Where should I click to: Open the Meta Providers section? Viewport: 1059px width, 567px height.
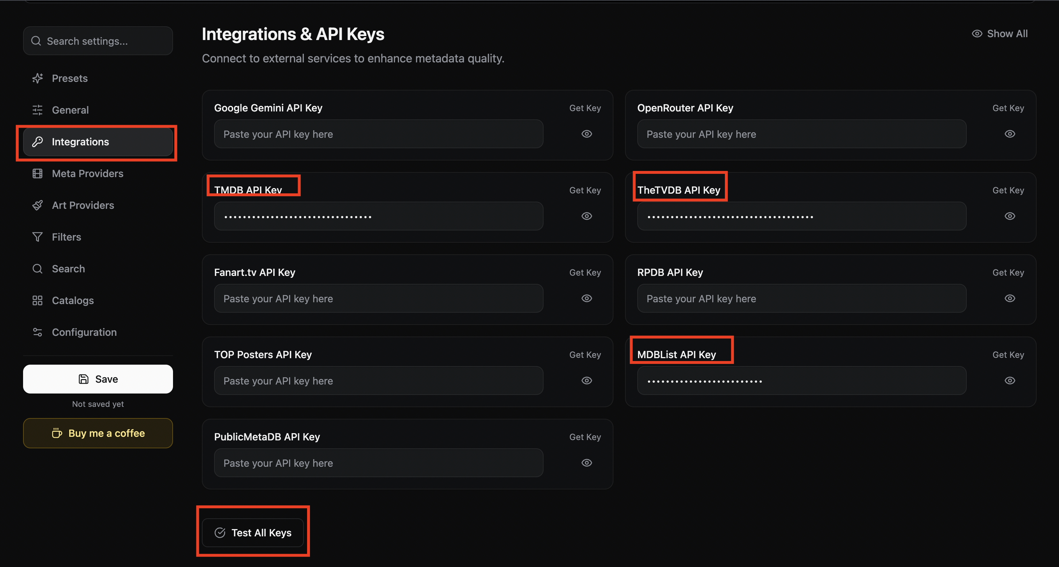[98, 173]
